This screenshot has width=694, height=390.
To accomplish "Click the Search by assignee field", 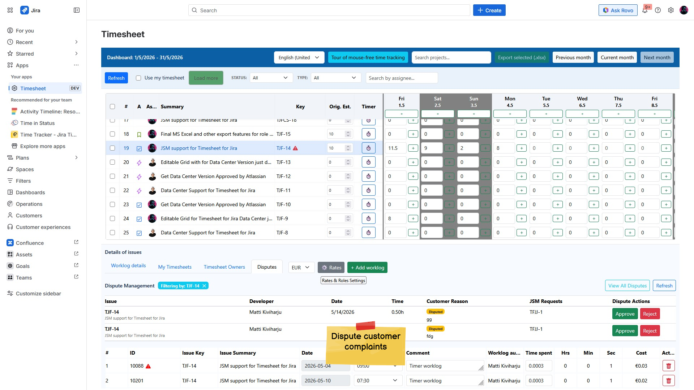I will click(402, 78).
